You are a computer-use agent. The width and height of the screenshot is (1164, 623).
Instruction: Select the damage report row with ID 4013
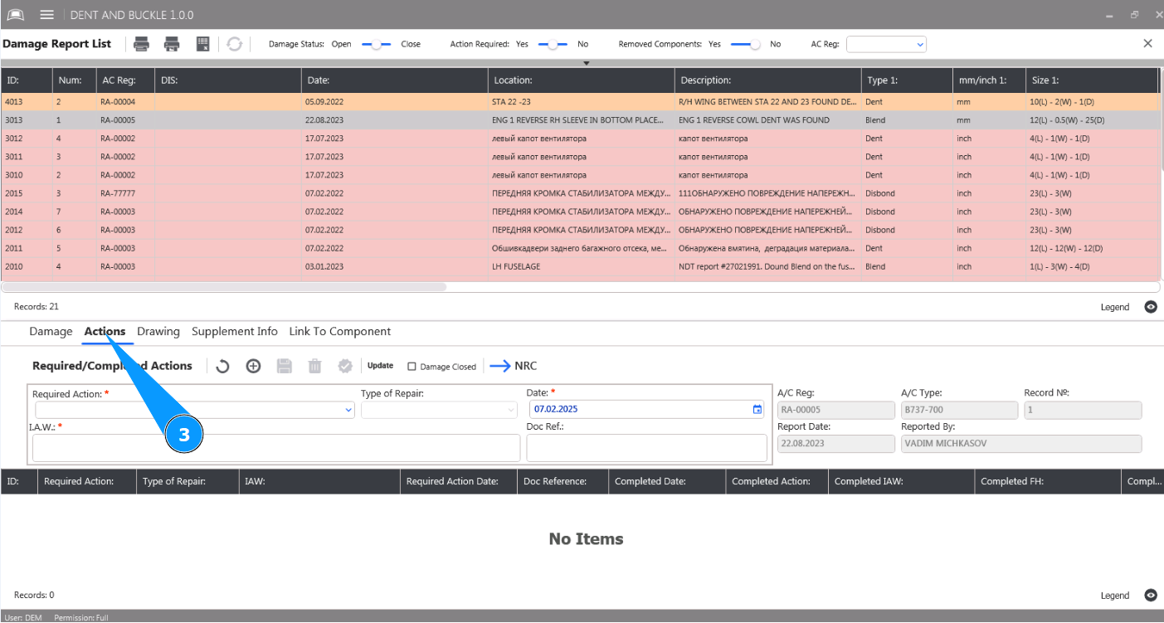pyautogui.click(x=581, y=102)
